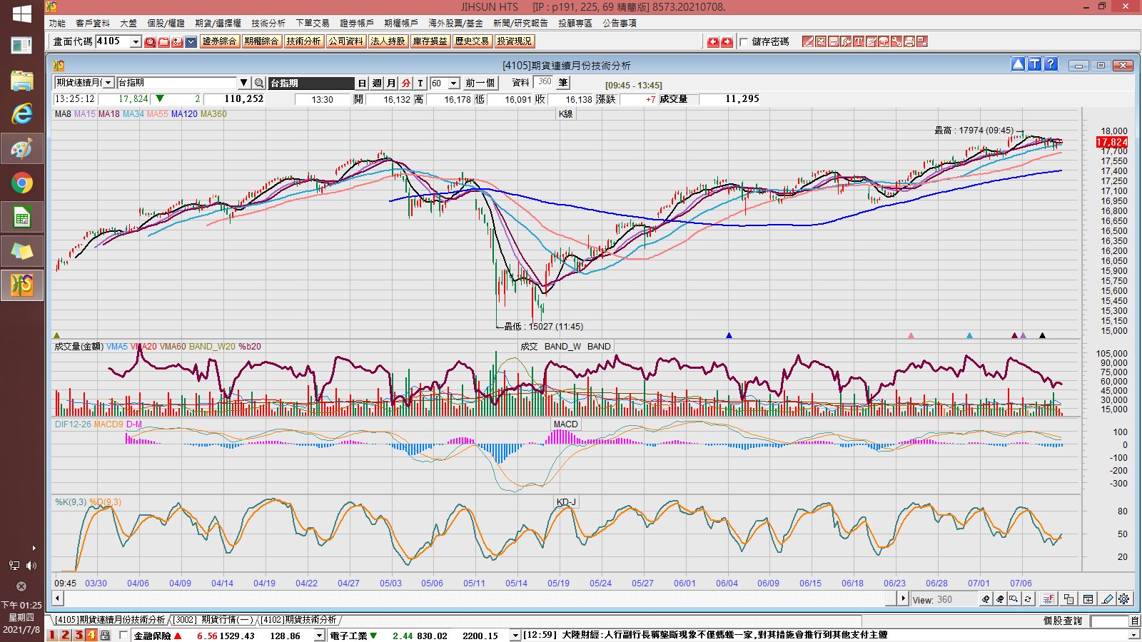The height and width of the screenshot is (642, 1142).
Task: Click the magnifier symbol search icon next to 台指期
Action: 259,83
